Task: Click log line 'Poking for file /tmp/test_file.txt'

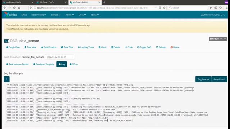Action: click(x=57, y=118)
